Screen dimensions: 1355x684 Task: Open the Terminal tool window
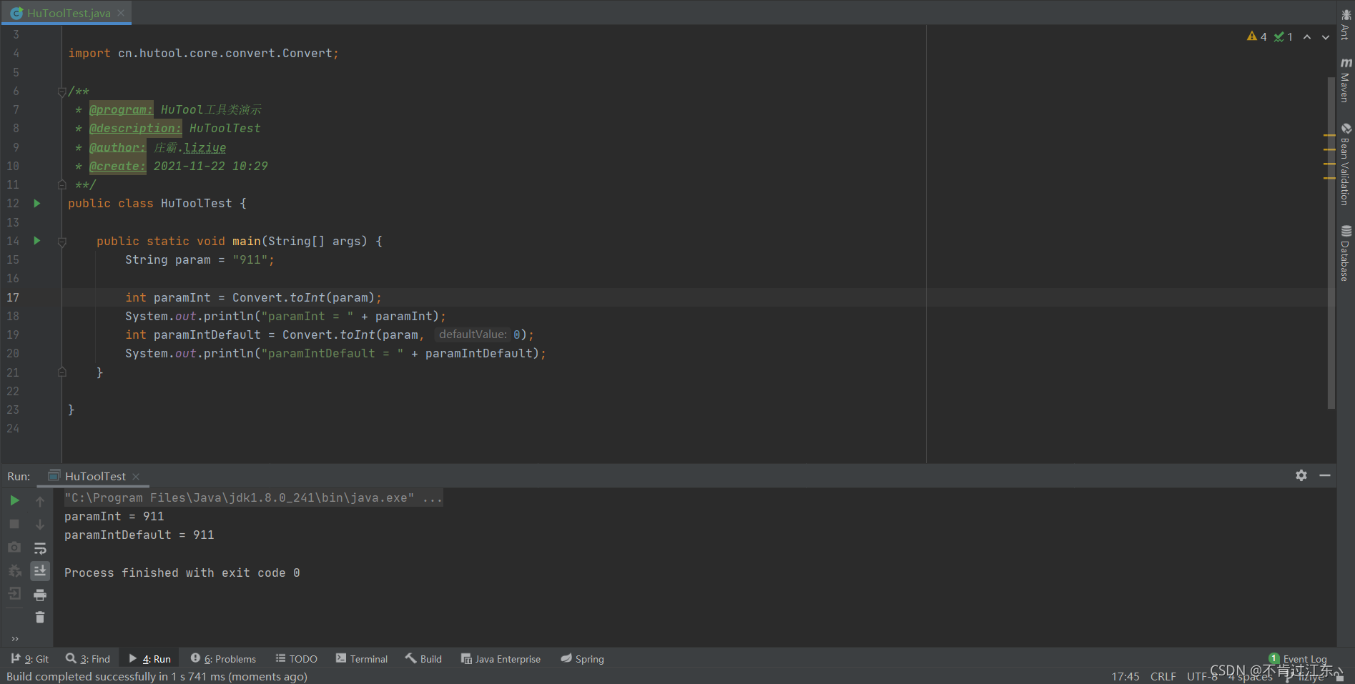[362, 659]
